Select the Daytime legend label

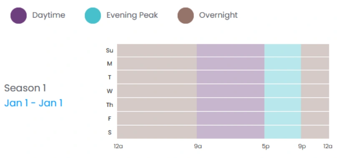pyautogui.click(x=49, y=15)
